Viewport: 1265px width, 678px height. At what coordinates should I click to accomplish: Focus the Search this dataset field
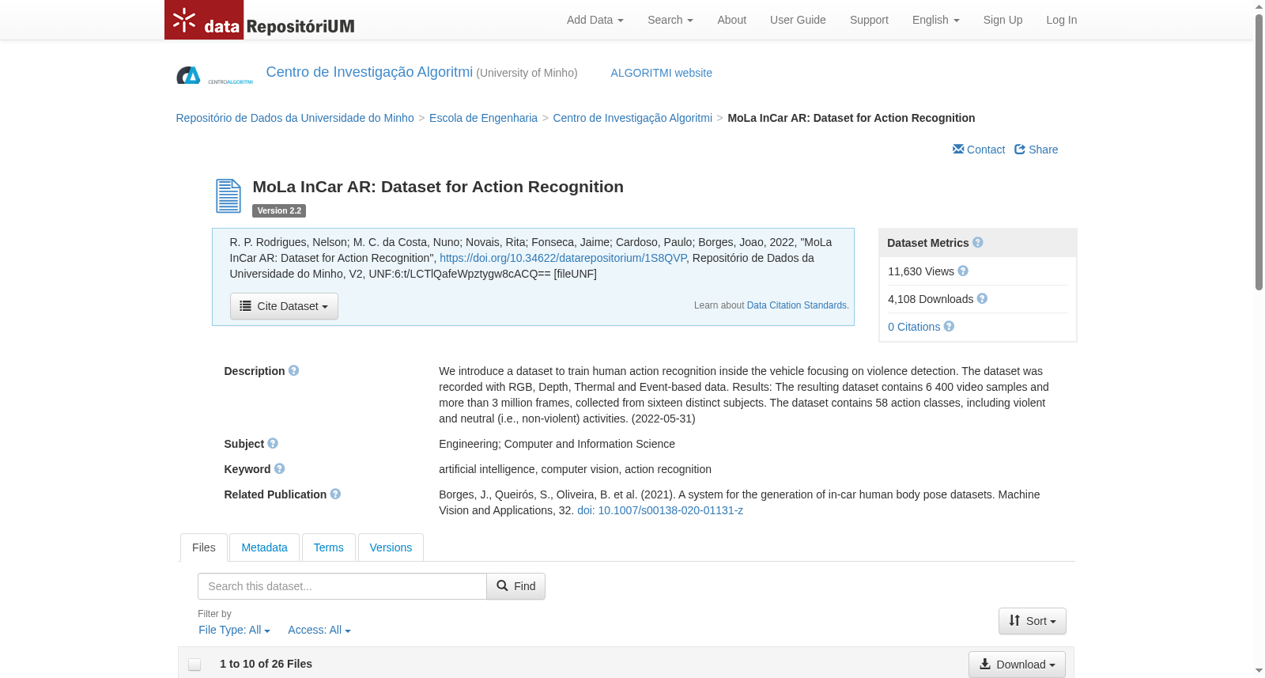[x=342, y=586]
